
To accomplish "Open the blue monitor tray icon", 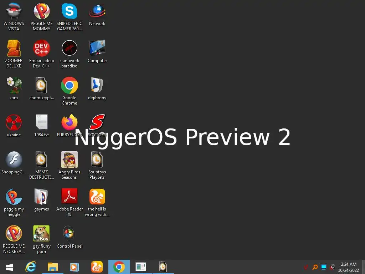I will (x=324, y=267).
